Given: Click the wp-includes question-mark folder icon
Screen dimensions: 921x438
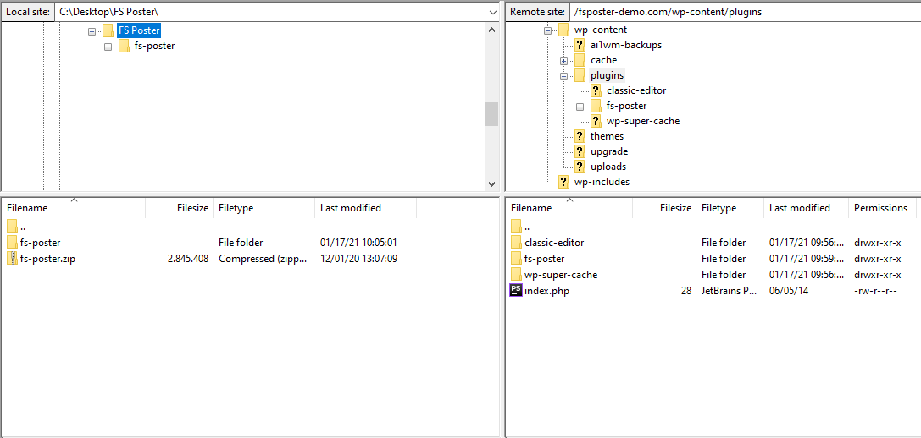Looking at the screenshot, I should click(563, 182).
